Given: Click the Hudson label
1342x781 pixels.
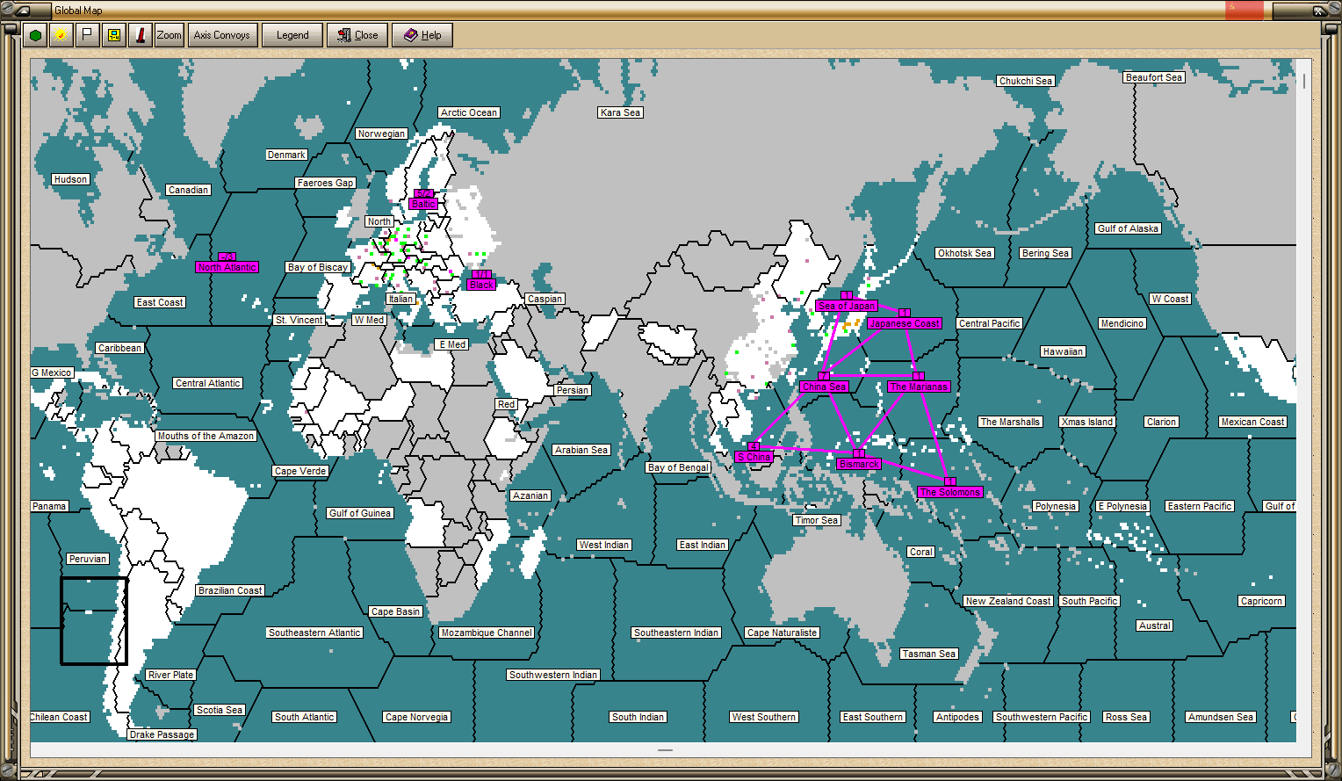Looking at the screenshot, I should point(70,179).
